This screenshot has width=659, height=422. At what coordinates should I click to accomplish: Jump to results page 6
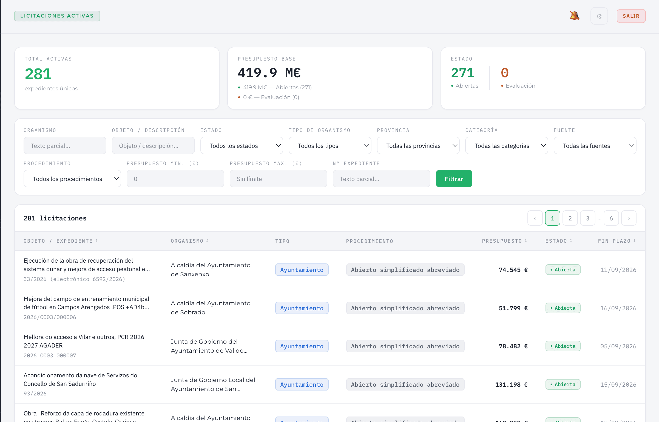tap(611, 218)
